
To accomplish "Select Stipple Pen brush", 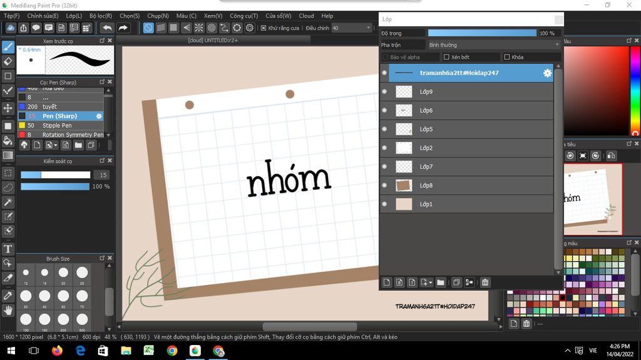I will pyautogui.click(x=61, y=125).
